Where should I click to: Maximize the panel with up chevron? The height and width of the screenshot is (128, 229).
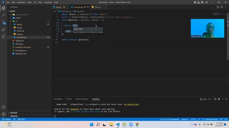[223, 99]
